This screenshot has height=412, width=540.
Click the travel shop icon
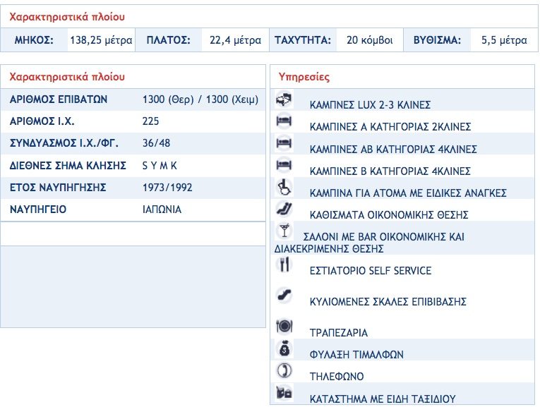(284, 393)
